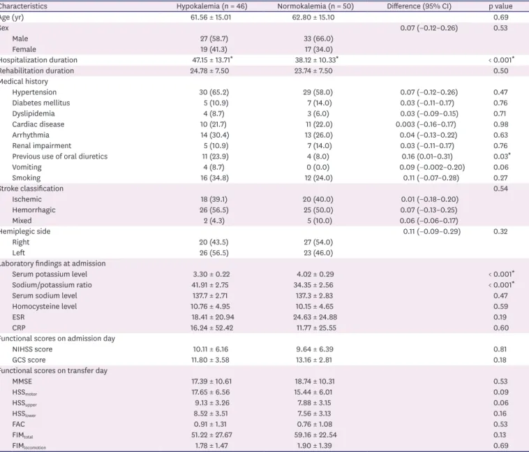Screen dimensions: 529x452
Task: Select the 'Right' row label
Action: click(20, 242)
